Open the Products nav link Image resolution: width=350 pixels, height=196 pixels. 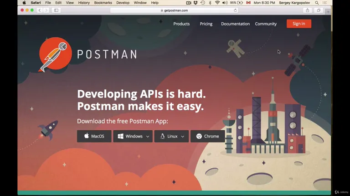pos(181,24)
